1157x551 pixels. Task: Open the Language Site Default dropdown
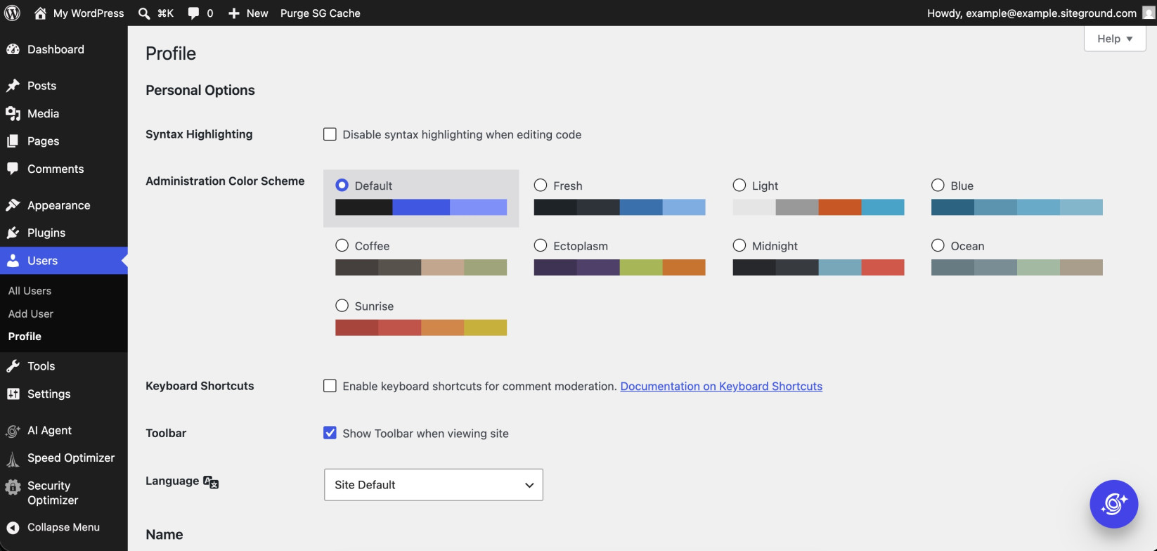tap(434, 485)
